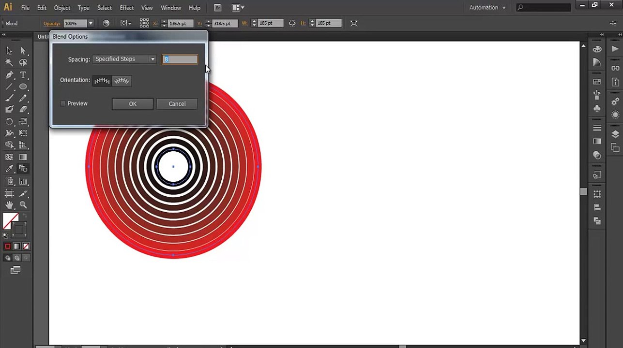Open the Spacing dropdown
The width and height of the screenshot is (623, 348).
click(x=124, y=59)
